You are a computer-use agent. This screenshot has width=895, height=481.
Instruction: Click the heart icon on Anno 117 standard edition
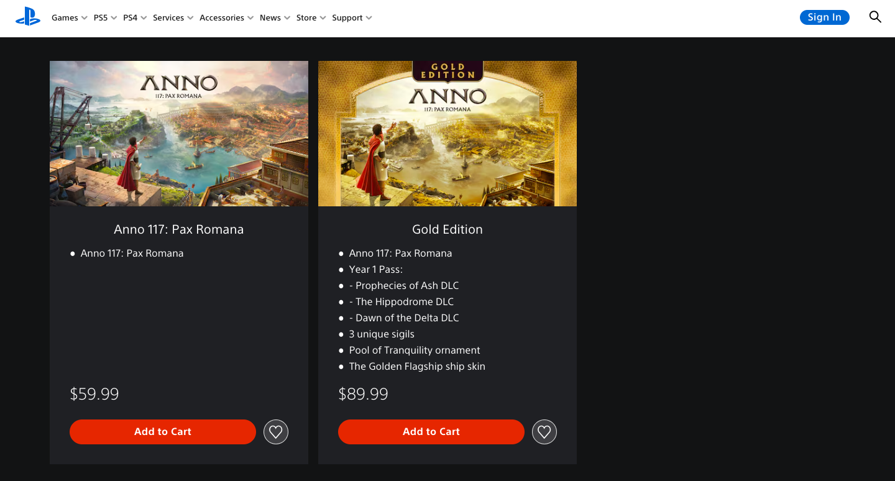tap(275, 431)
